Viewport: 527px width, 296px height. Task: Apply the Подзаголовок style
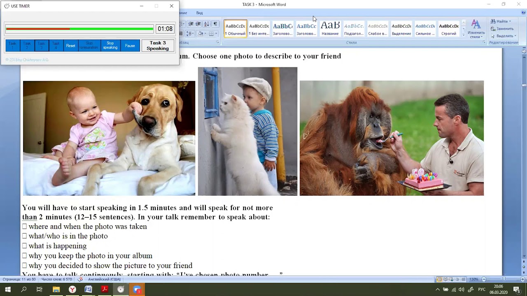tap(354, 29)
